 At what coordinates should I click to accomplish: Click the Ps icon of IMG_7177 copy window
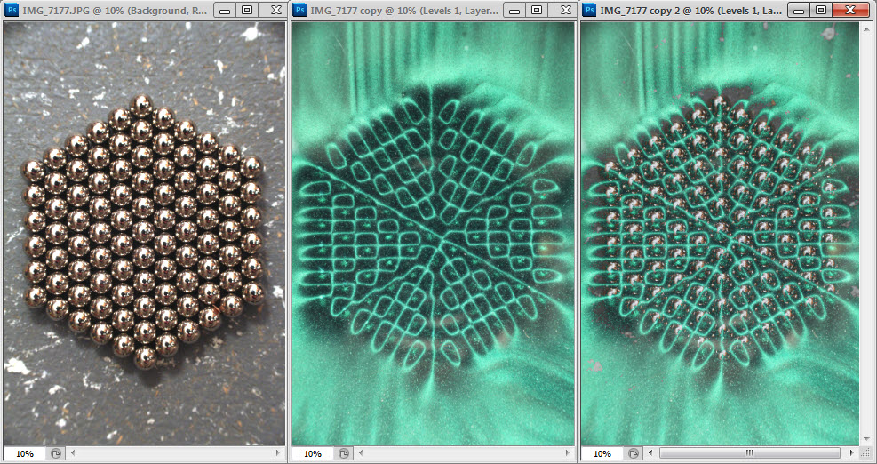point(299,10)
